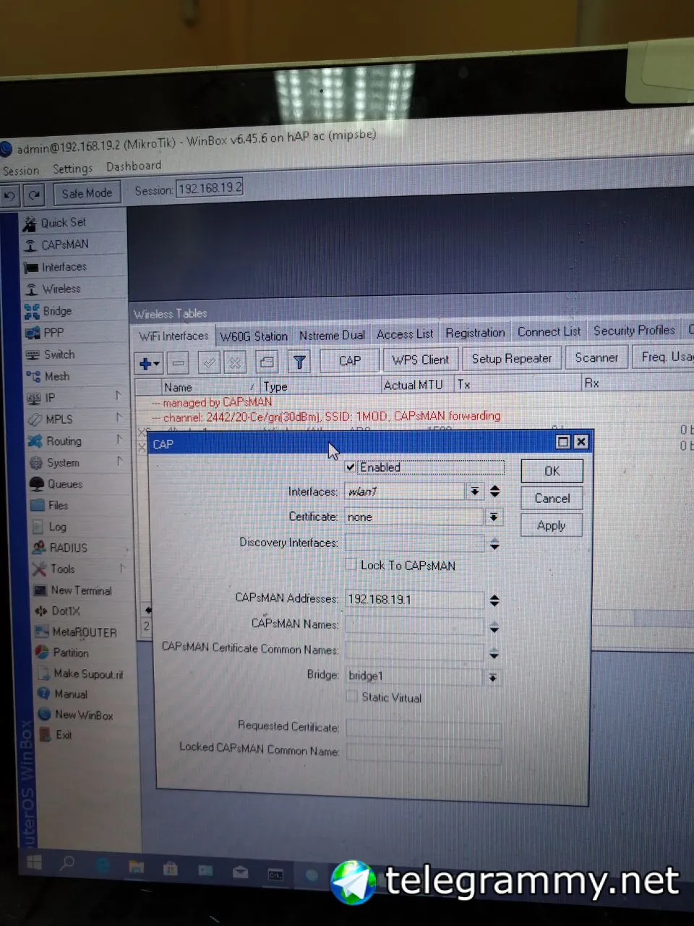The height and width of the screenshot is (926, 694).
Task: Toggle the Lock To CAPsMAN checkbox
Action: (x=351, y=564)
